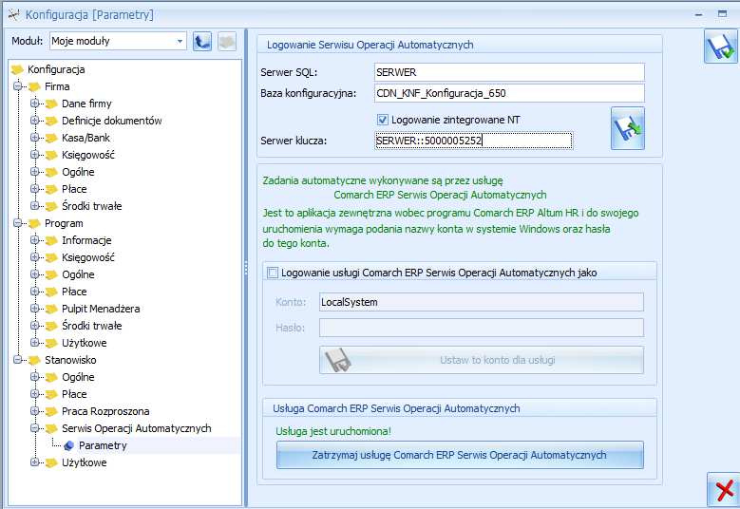740x509 pixels.
Task: Toggle the Logowanie zintegrowane NT checkbox
Action: 382,120
